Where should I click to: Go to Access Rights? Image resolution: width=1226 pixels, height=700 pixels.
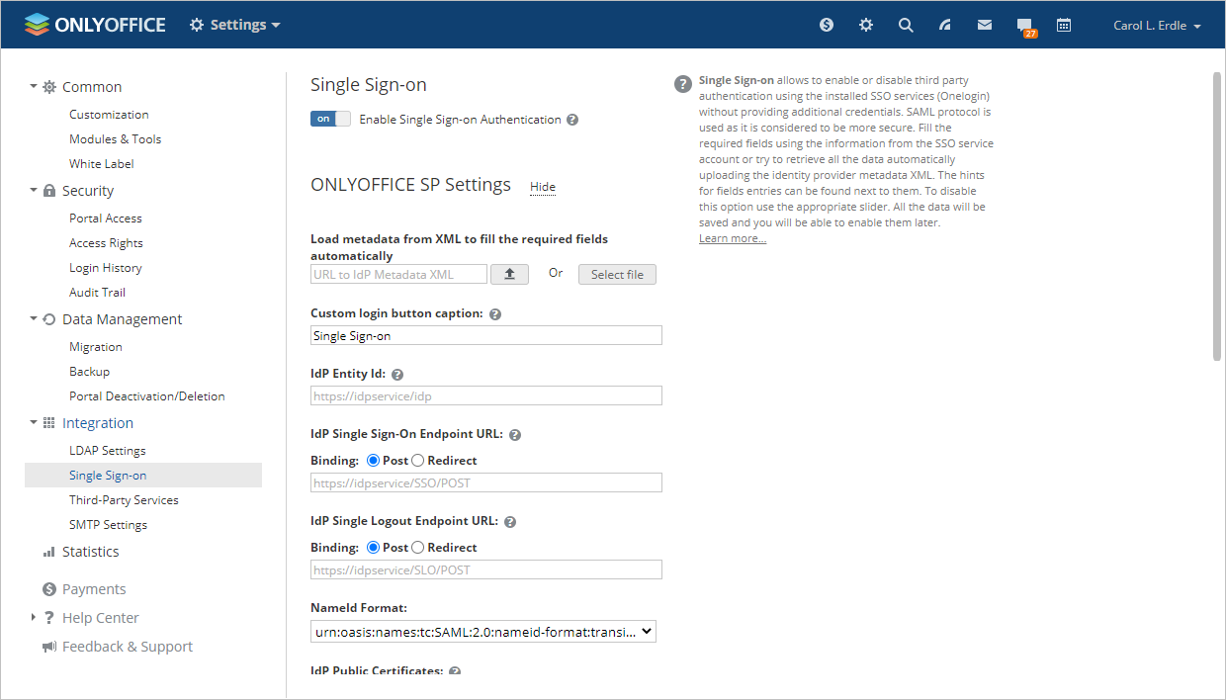coord(106,243)
